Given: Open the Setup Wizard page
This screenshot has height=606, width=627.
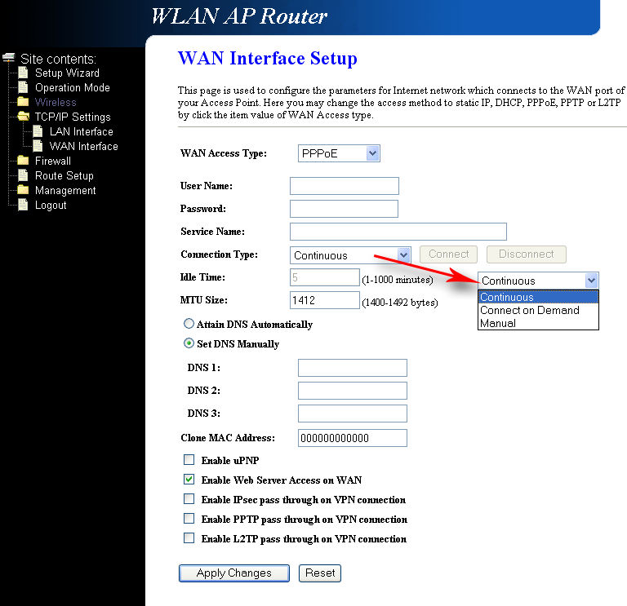Looking at the screenshot, I should point(67,73).
